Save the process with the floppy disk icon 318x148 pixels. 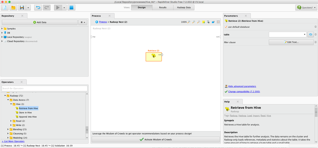coord(22,8)
